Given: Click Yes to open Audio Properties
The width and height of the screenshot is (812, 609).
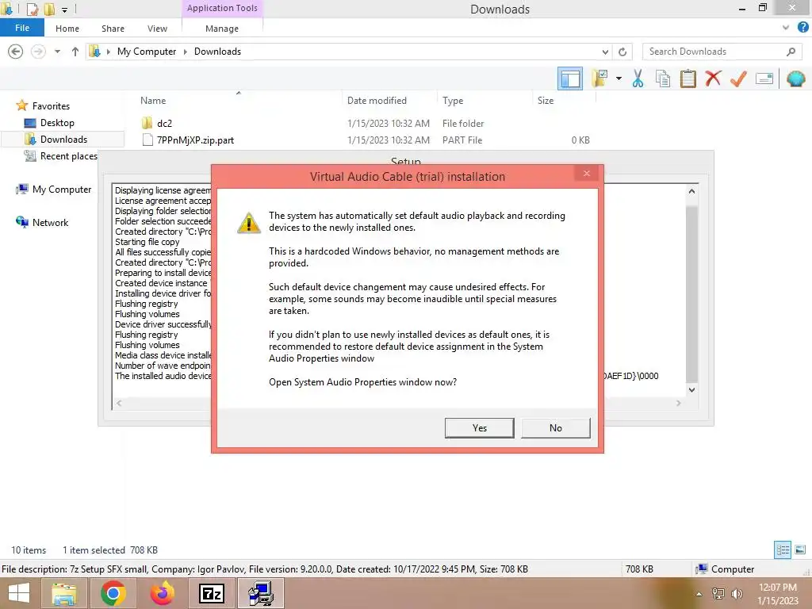Looking at the screenshot, I should pyautogui.click(x=479, y=427).
